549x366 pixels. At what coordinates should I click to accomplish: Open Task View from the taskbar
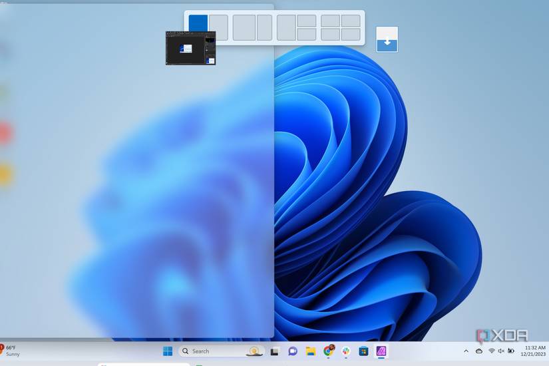click(x=274, y=351)
